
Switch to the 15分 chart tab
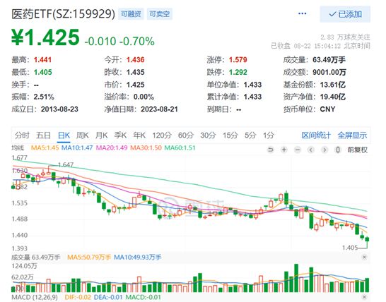point(230,135)
